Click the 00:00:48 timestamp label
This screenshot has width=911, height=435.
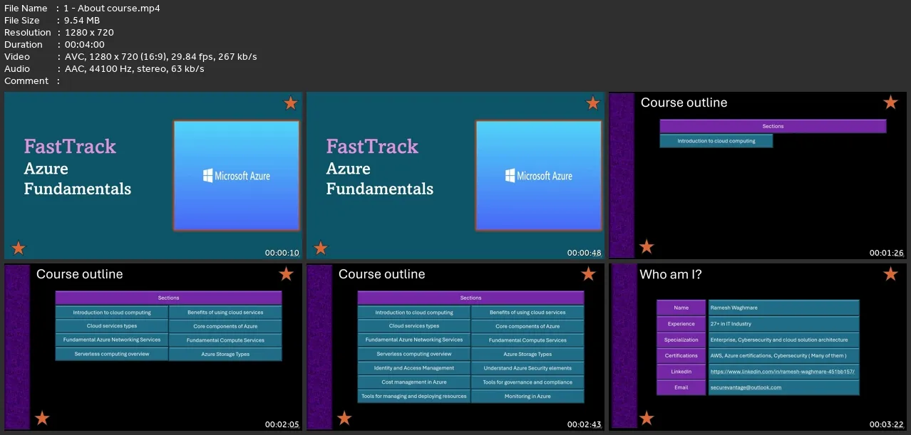pyautogui.click(x=585, y=253)
